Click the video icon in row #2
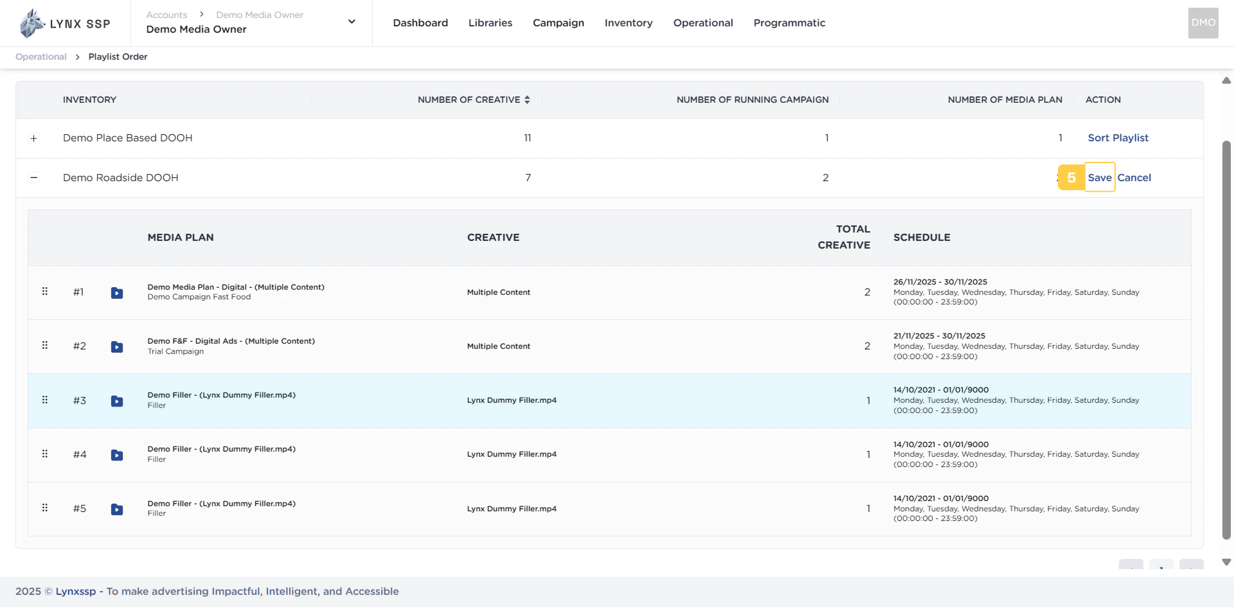Image resolution: width=1234 pixels, height=609 pixels. click(117, 347)
